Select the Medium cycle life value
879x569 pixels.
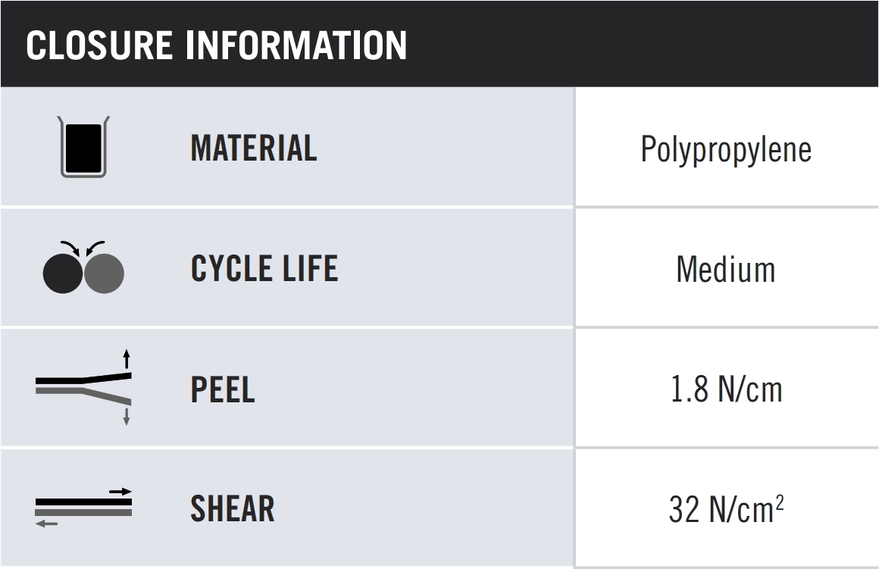point(726,269)
